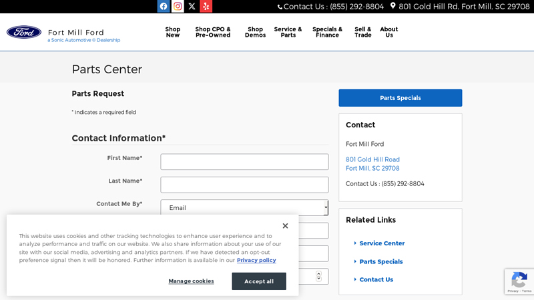Click the stepper arrows on partially hidden field
Image resolution: width=534 pixels, height=300 pixels.
point(318,276)
